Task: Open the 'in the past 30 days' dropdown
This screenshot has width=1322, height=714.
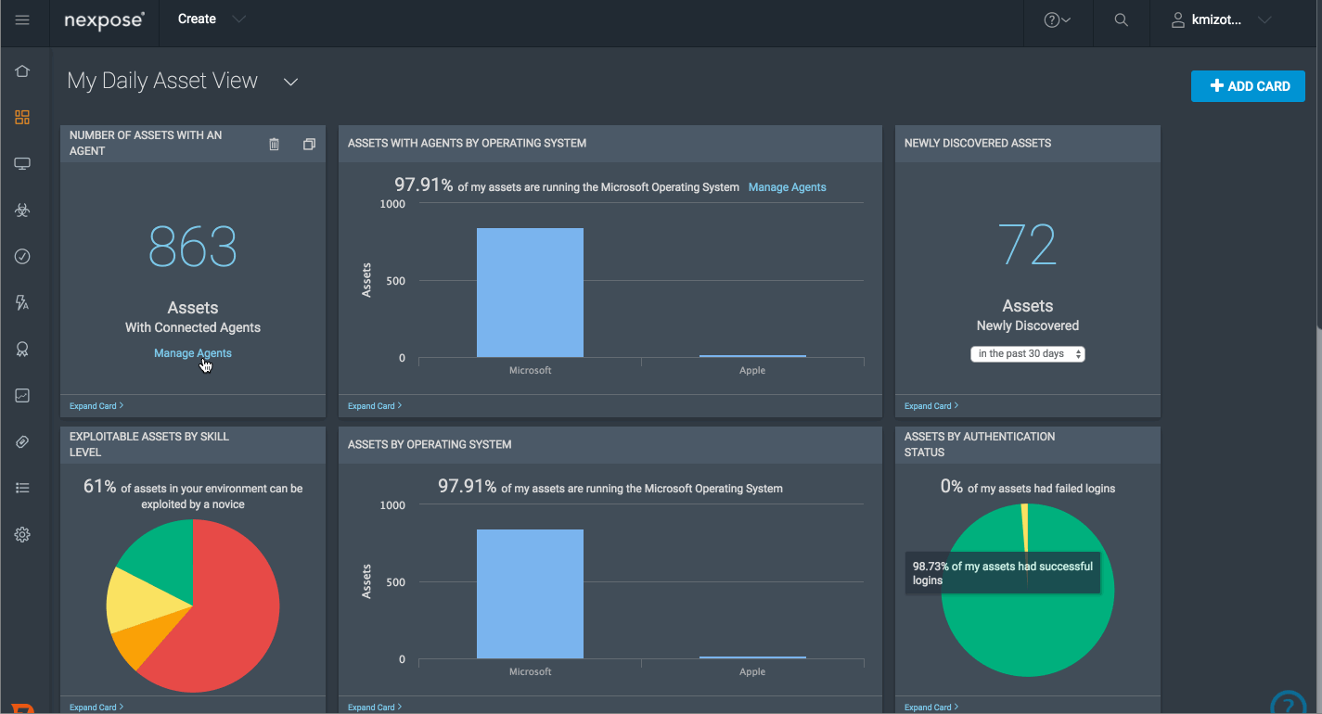Action: pos(1027,354)
